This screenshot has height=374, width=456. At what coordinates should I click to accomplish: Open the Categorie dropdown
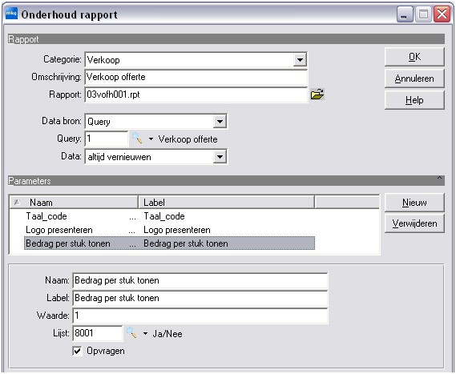pyautogui.click(x=300, y=60)
